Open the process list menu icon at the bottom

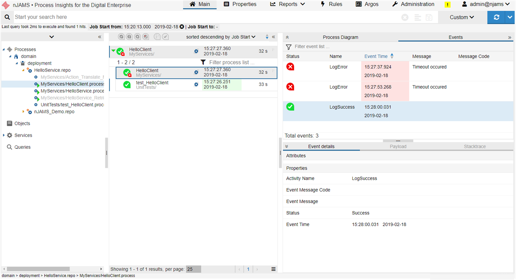[x=273, y=269]
